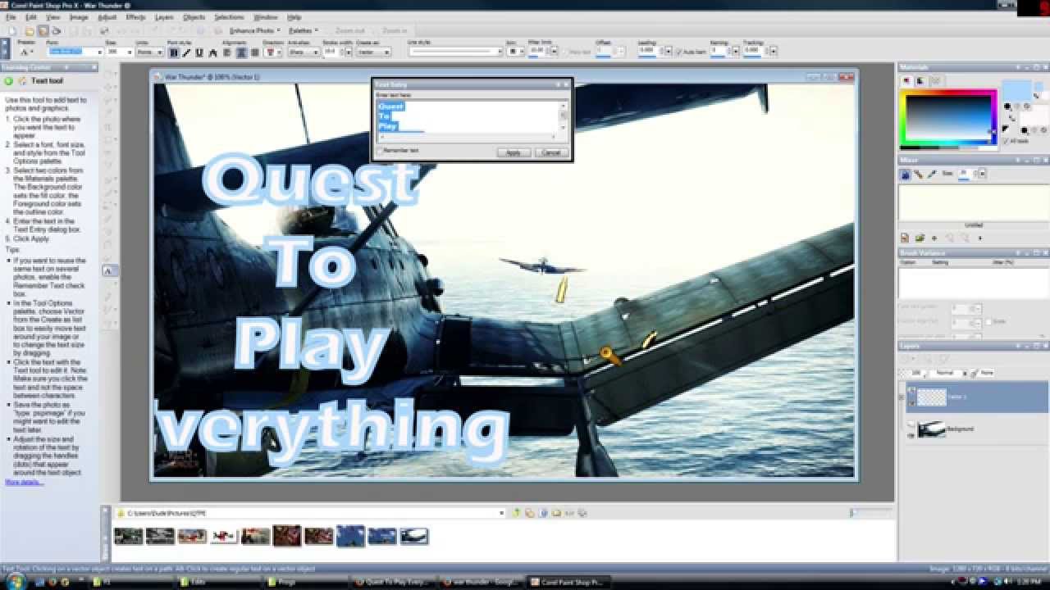Open the Create as dropdown
The height and width of the screenshot is (590, 1050).
[387, 52]
